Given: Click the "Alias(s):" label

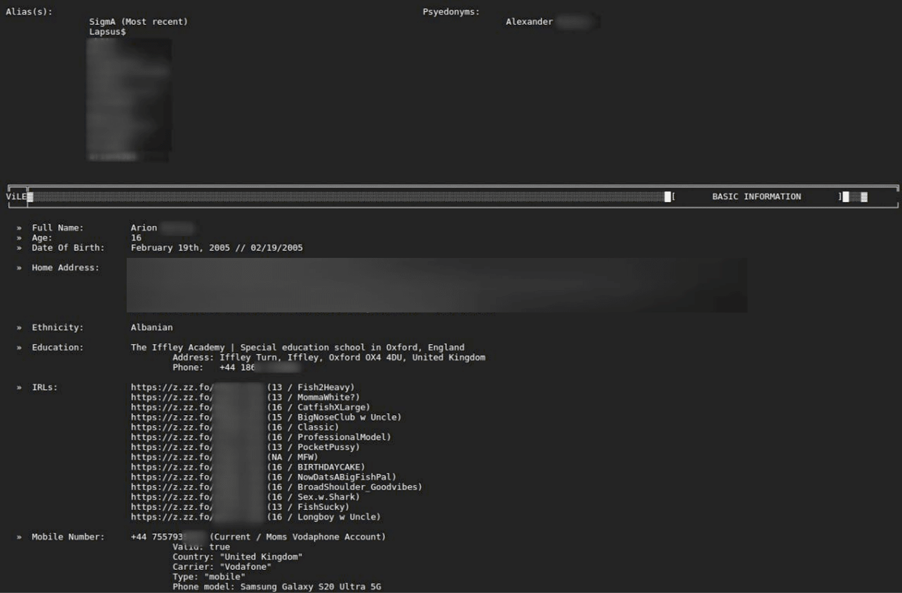Looking at the screenshot, I should click(29, 11).
